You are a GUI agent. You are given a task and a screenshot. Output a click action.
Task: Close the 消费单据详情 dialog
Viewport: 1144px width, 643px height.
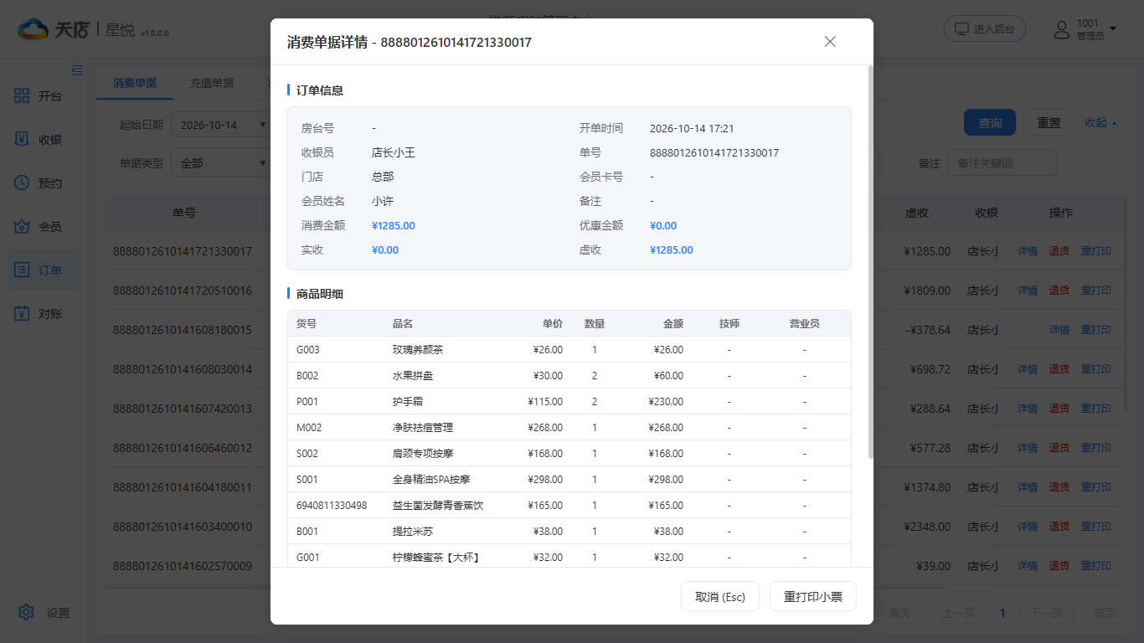(x=830, y=42)
